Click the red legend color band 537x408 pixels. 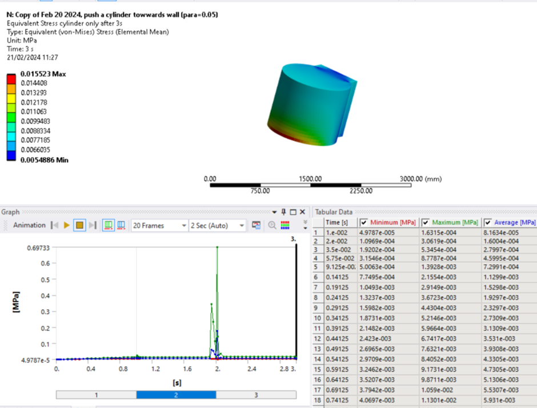click(11, 79)
